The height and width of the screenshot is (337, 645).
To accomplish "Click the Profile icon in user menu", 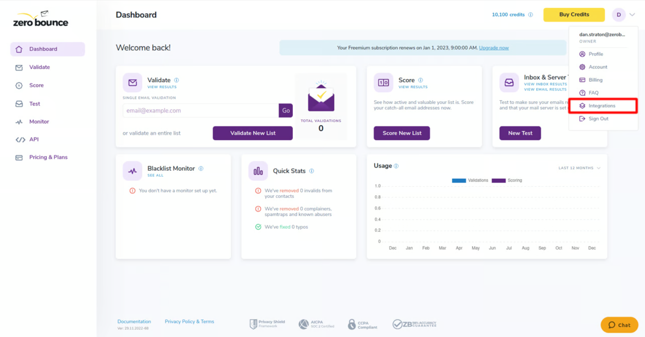I will pos(582,54).
